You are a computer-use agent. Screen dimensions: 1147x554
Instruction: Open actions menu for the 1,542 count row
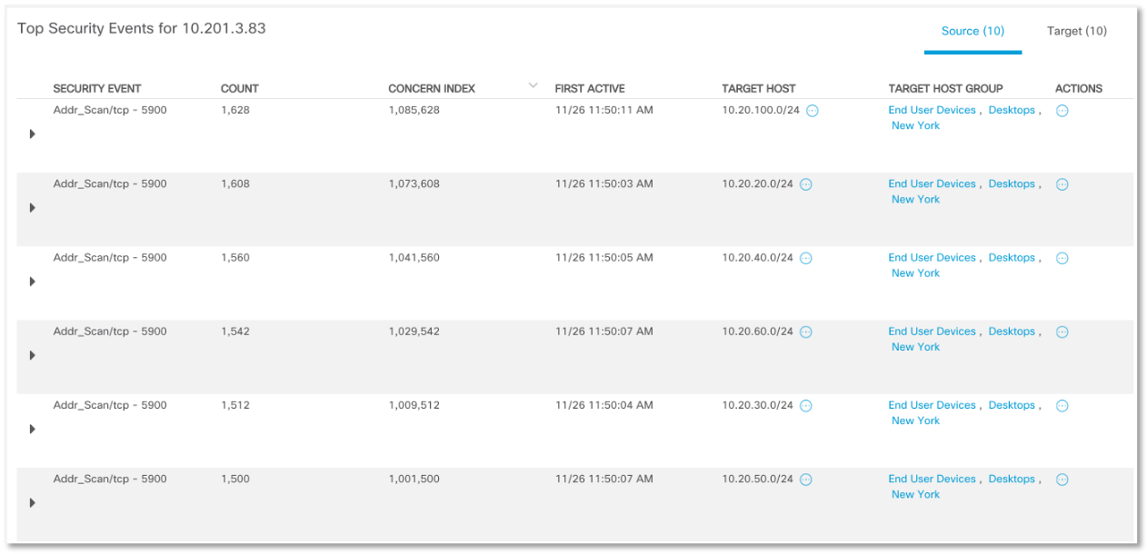(x=1062, y=331)
